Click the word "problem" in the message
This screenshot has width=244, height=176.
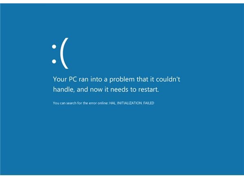pyautogui.click(x=122, y=80)
